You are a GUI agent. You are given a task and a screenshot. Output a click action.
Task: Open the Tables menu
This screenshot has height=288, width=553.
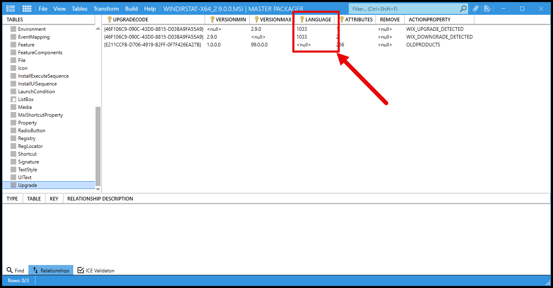click(x=79, y=9)
